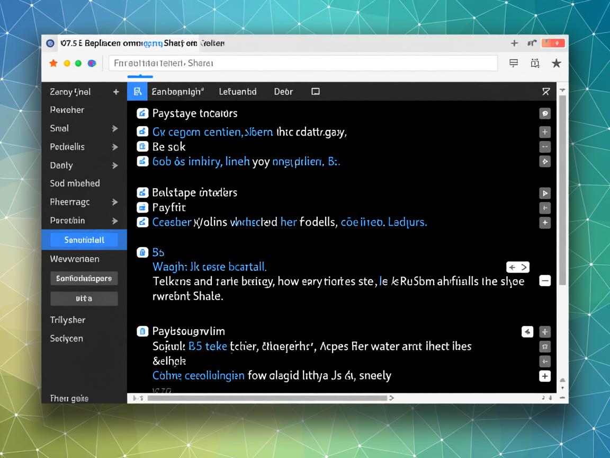
Task: Open the new tab plus icon in title bar
Action: click(x=514, y=43)
